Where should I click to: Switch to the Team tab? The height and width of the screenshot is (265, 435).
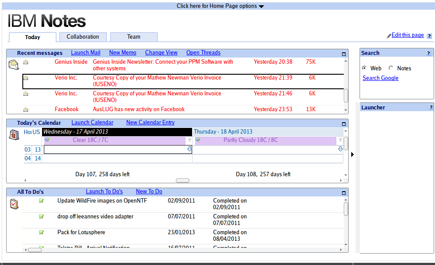point(134,37)
